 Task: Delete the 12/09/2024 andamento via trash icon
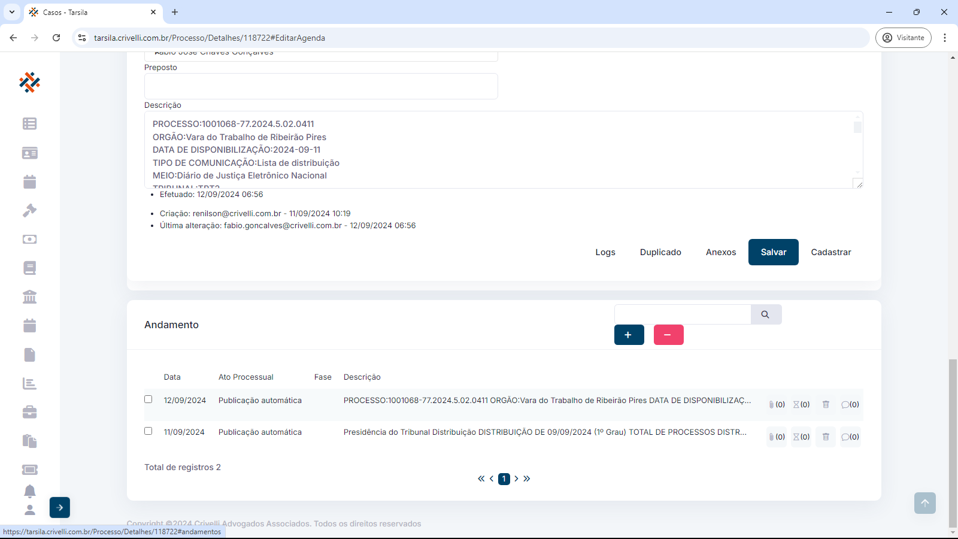[x=826, y=404]
